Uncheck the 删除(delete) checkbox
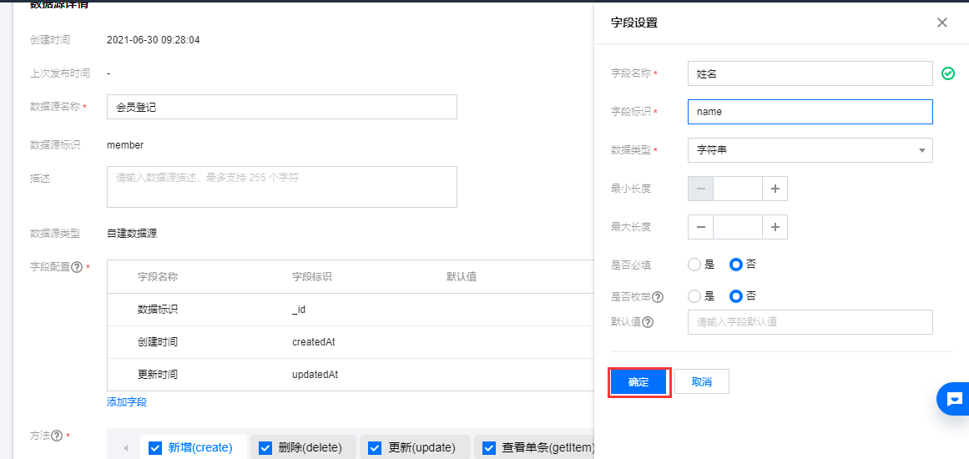This screenshot has width=969, height=459. click(265, 448)
